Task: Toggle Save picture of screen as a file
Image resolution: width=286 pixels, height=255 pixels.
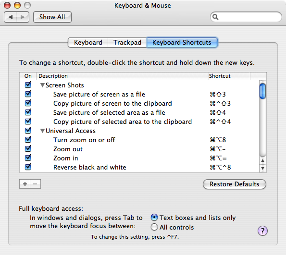Action: coord(28,94)
